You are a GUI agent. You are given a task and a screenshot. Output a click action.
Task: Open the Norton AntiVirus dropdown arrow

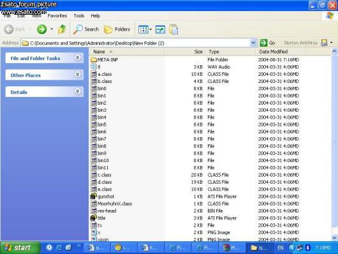click(x=332, y=43)
